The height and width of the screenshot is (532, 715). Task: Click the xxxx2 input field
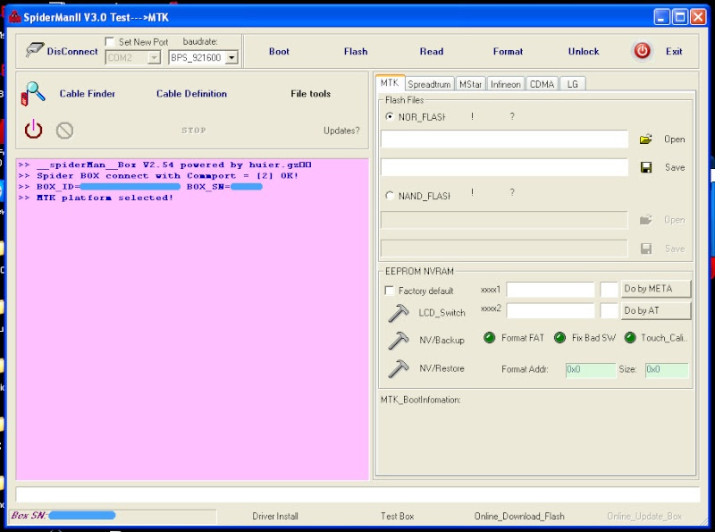[551, 311]
